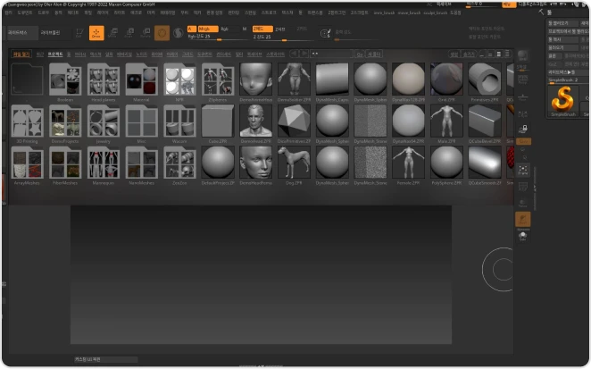Go to previous LightBox page arrow
The width and height of the screenshot is (591, 369).
[294, 54]
